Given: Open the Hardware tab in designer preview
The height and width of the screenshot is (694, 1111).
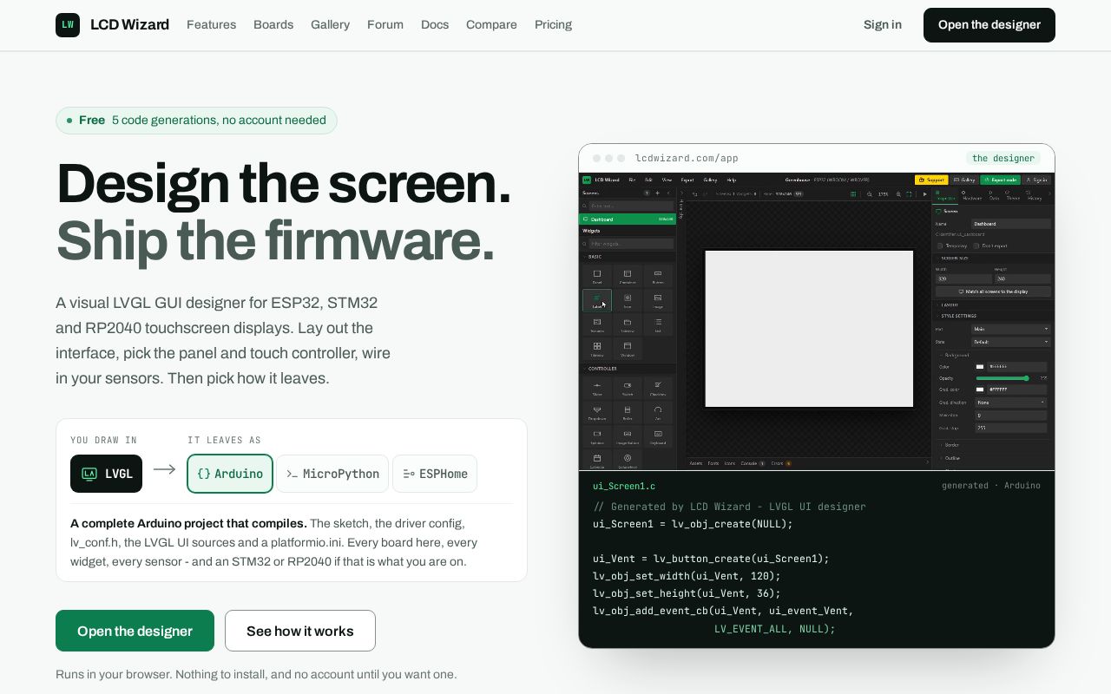Looking at the screenshot, I should 972,194.
